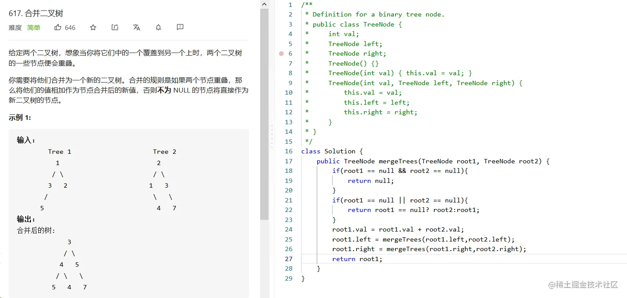Click the translate (文A) icon
The width and height of the screenshot is (627, 298).
coord(136,27)
